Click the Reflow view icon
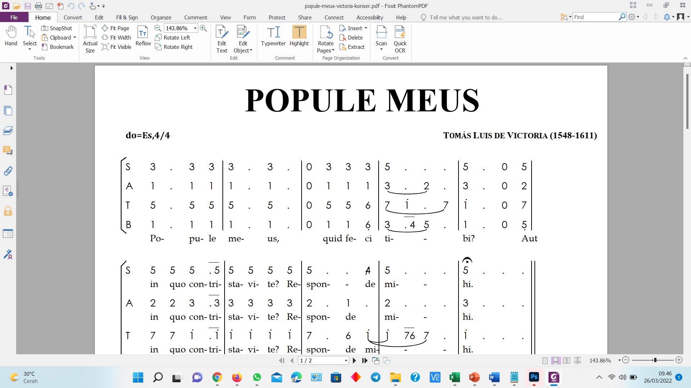Screen dimensions: 691x388 (143, 36)
